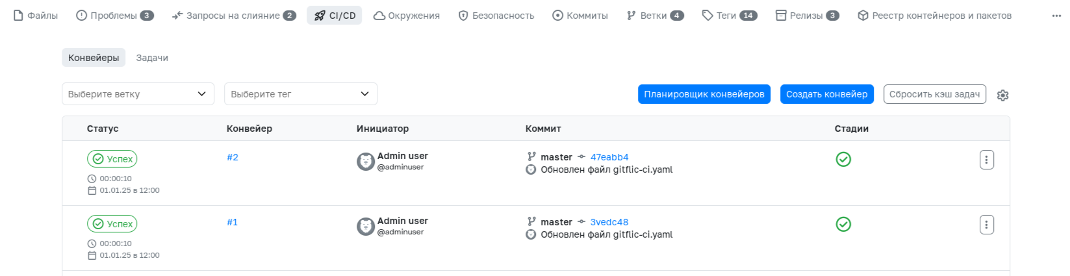Open the Файлы tab
Viewport: 1070px width, 276px height.
[36, 16]
